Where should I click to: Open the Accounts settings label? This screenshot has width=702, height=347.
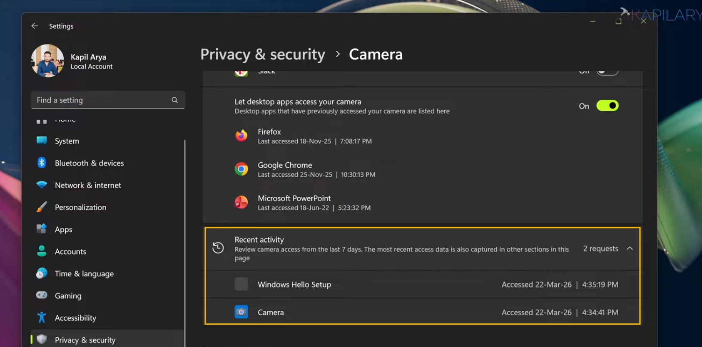pyautogui.click(x=70, y=252)
